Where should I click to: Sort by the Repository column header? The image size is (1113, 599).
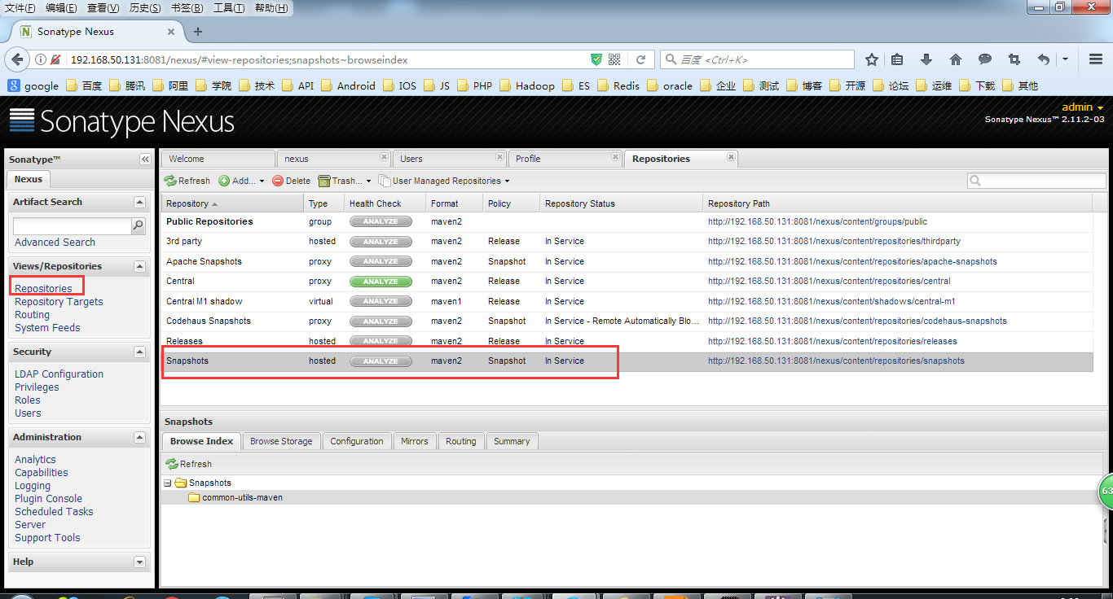pyautogui.click(x=232, y=203)
